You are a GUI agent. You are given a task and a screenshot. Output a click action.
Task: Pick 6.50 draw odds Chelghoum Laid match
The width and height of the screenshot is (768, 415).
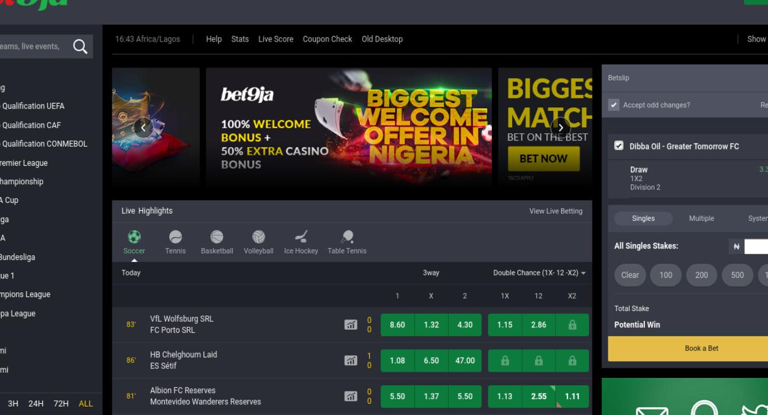[431, 361]
